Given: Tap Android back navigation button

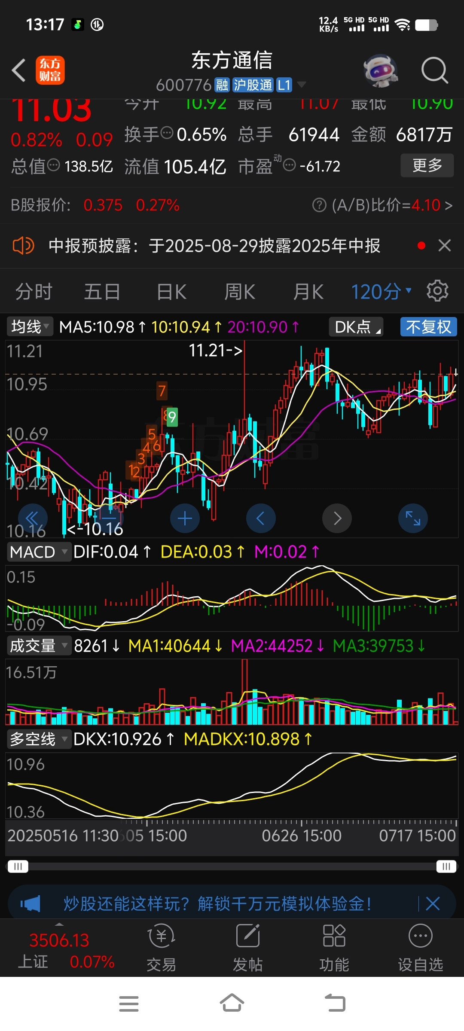Looking at the screenshot, I should [335, 1003].
